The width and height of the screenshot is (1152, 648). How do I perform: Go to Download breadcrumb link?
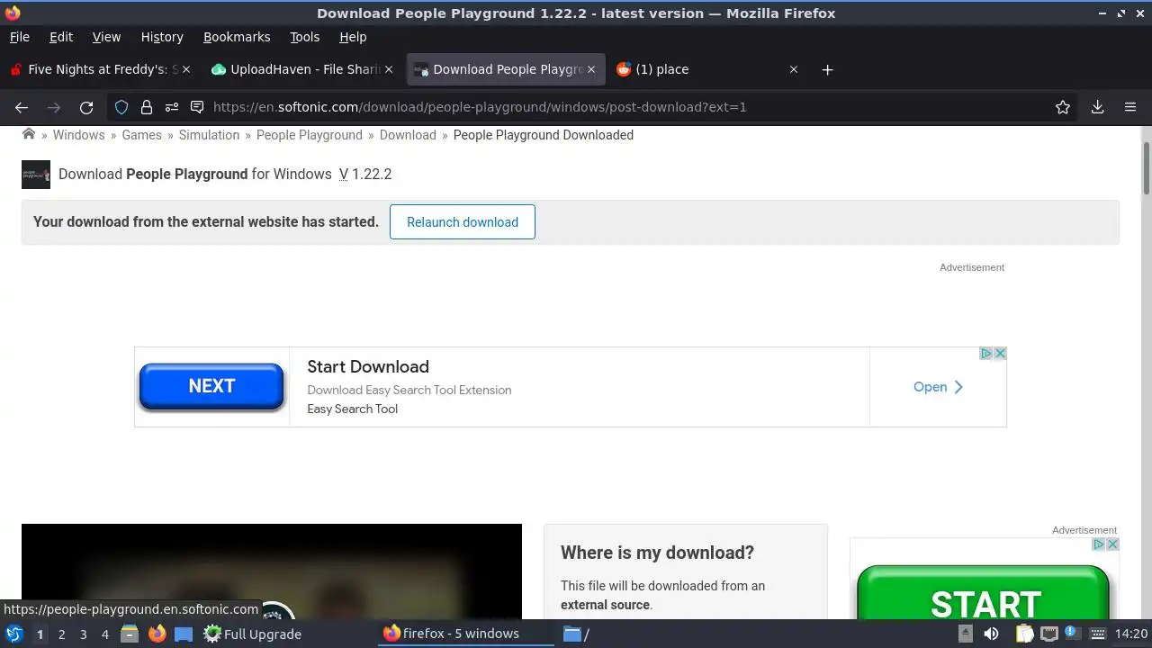(x=408, y=135)
